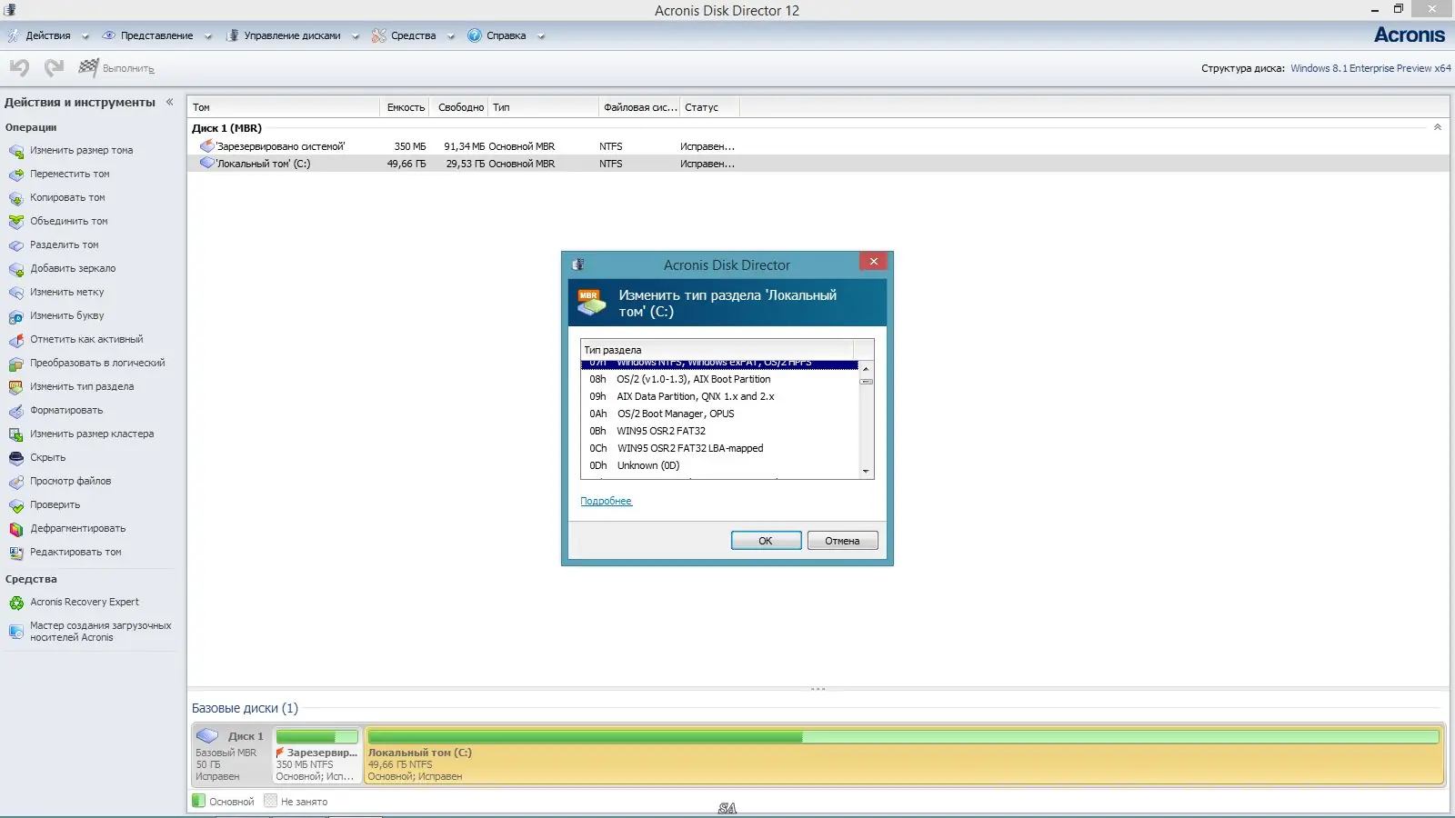Collapse the Диск 1 (MBR) volume group
The width and height of the screenshot is (1455, 818).
tap(1438, 128)
